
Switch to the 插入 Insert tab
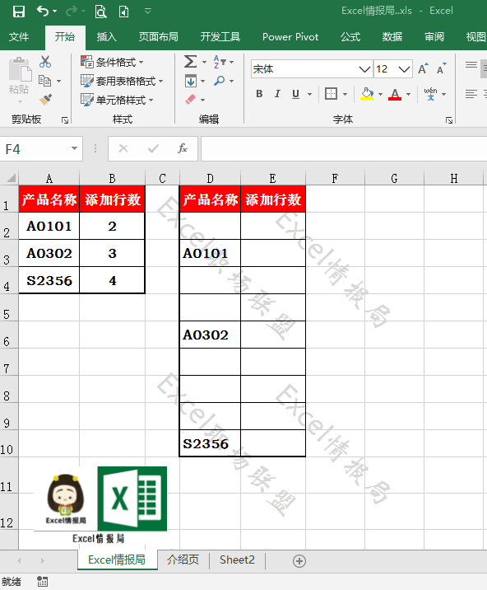(x=107, y=37)
